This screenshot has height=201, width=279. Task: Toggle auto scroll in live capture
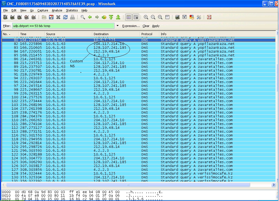click(x=136, y=17)
